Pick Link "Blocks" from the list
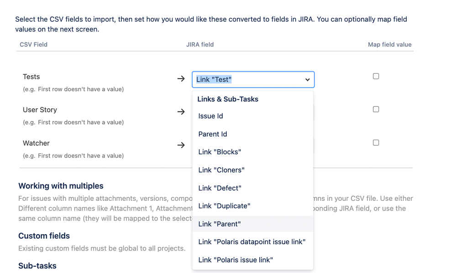456x273 pixels. (220, 152)
